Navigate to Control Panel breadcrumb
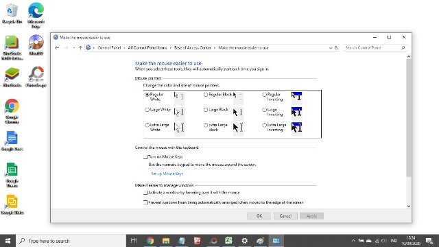Viewport: 439px width, 247px height. [109, 48]
